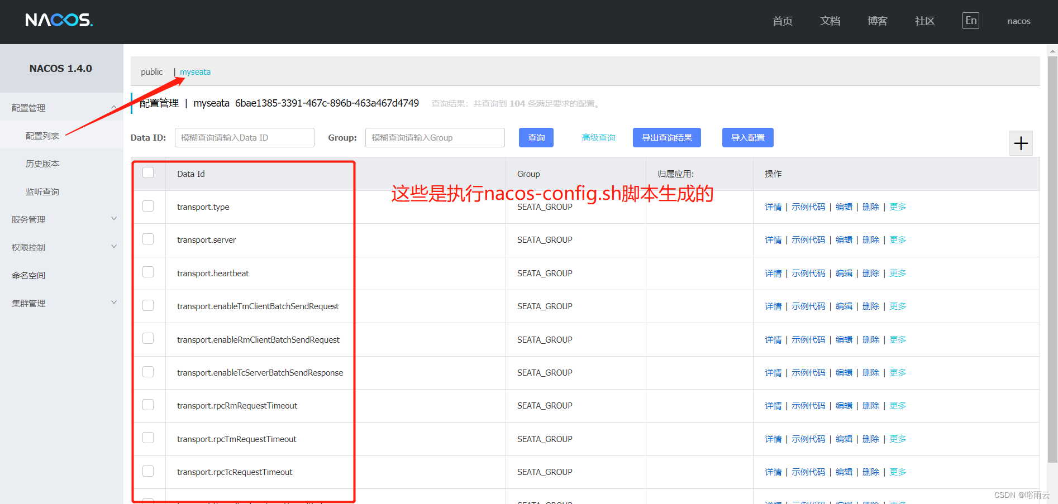1058x504 pixels.
Task: Check the box for transport.enableTmClientBatchSendRequest
Action: (148, 305)
